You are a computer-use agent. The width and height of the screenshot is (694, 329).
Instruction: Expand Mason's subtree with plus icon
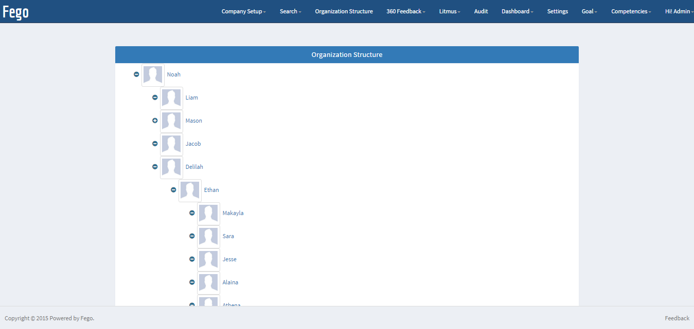pyautogui.click(x=155, y=121)
